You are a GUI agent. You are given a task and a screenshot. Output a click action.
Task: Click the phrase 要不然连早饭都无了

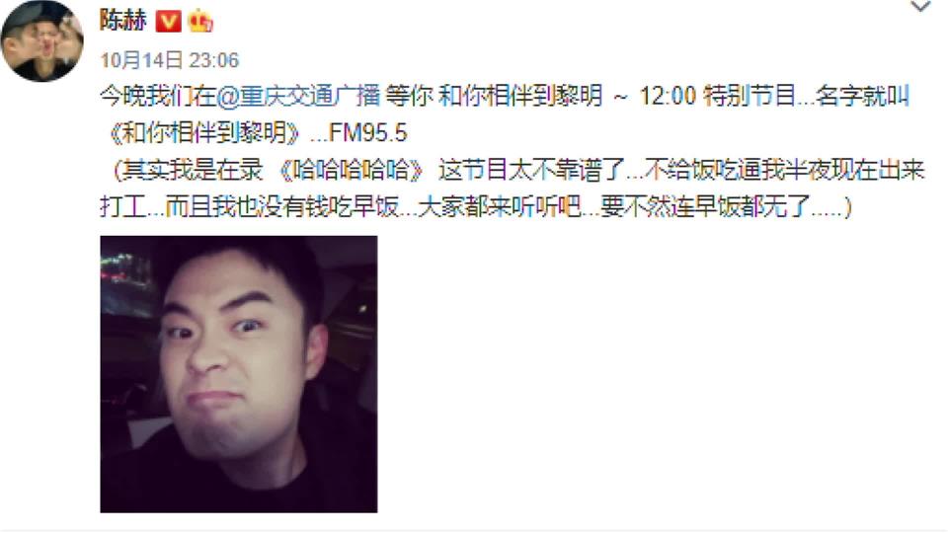[x=705, y=207]
